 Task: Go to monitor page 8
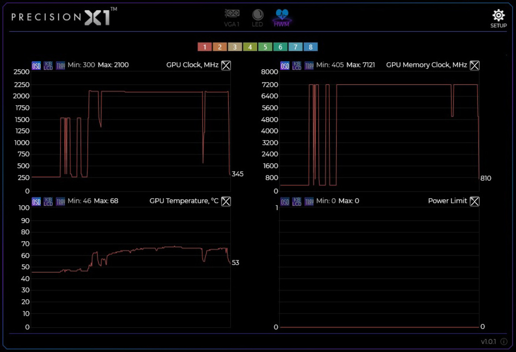pyautogui.click(x=311, y=47)
